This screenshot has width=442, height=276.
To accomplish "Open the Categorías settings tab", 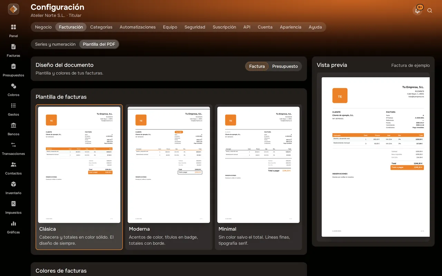I will pos(101,27).
